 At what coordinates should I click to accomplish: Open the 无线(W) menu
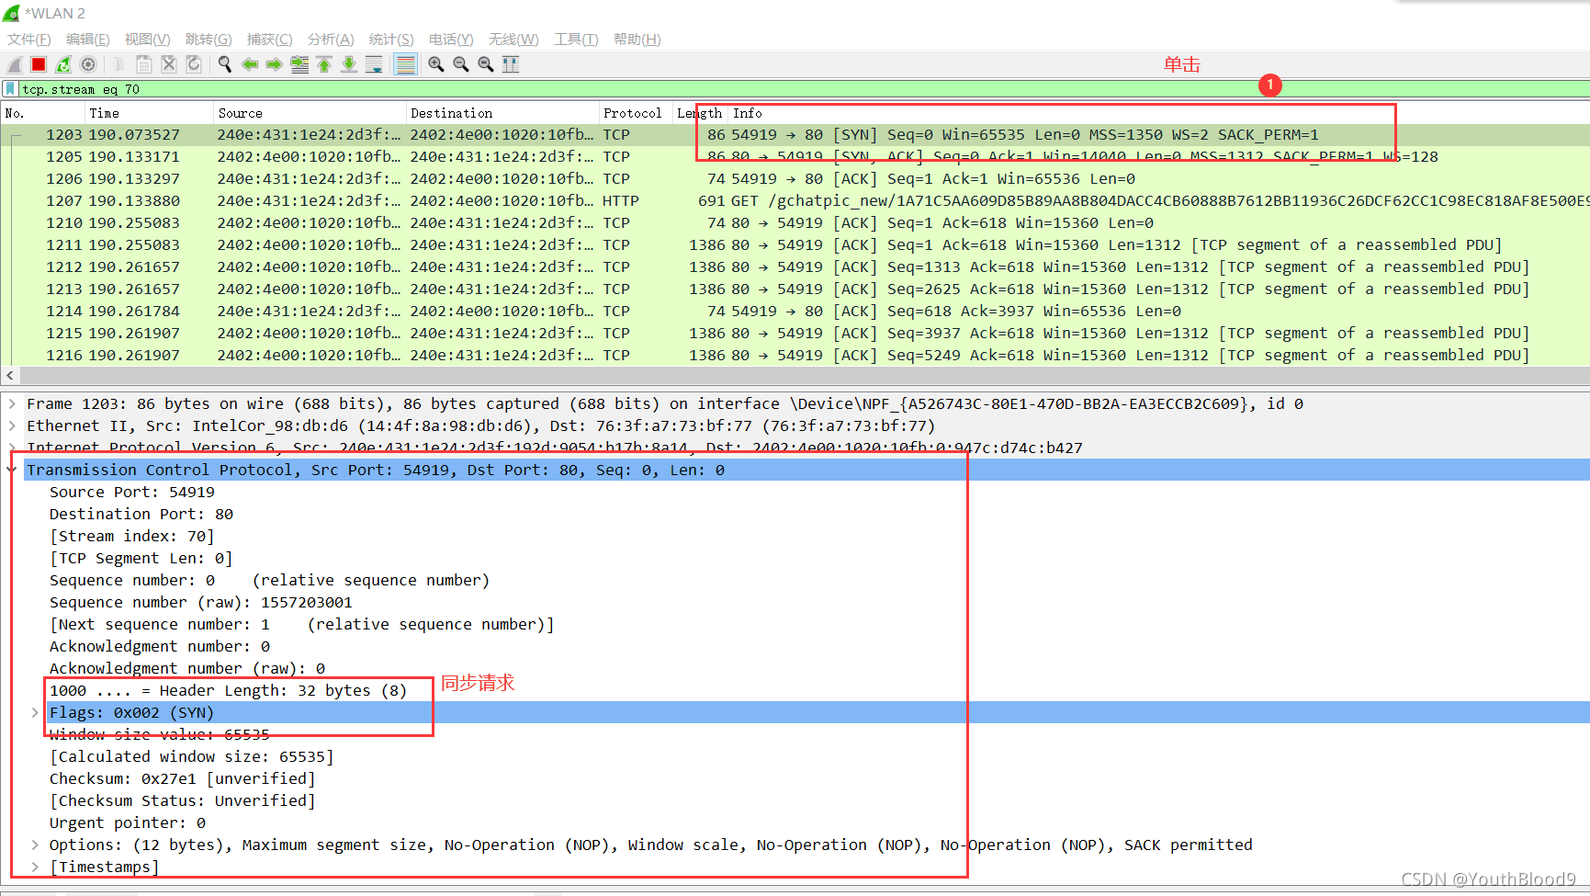coord(513,40)
